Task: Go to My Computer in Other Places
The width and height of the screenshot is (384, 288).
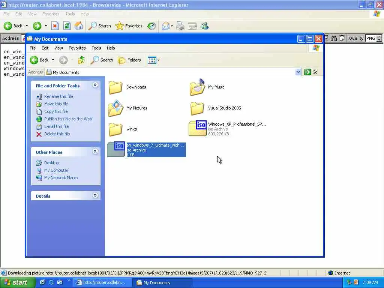Action: [x=56, y=170]
